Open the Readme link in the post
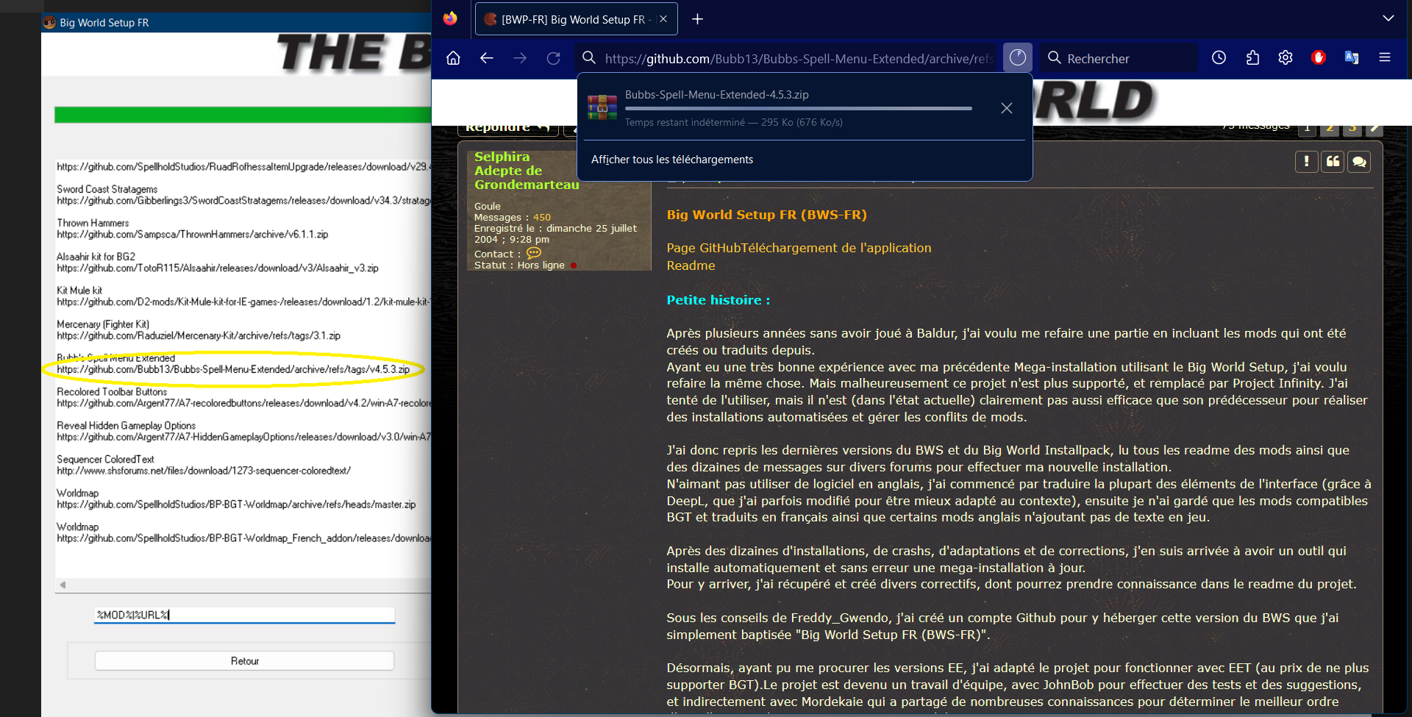The height and width of the screenshot is (717, 1412). point(691,265)
